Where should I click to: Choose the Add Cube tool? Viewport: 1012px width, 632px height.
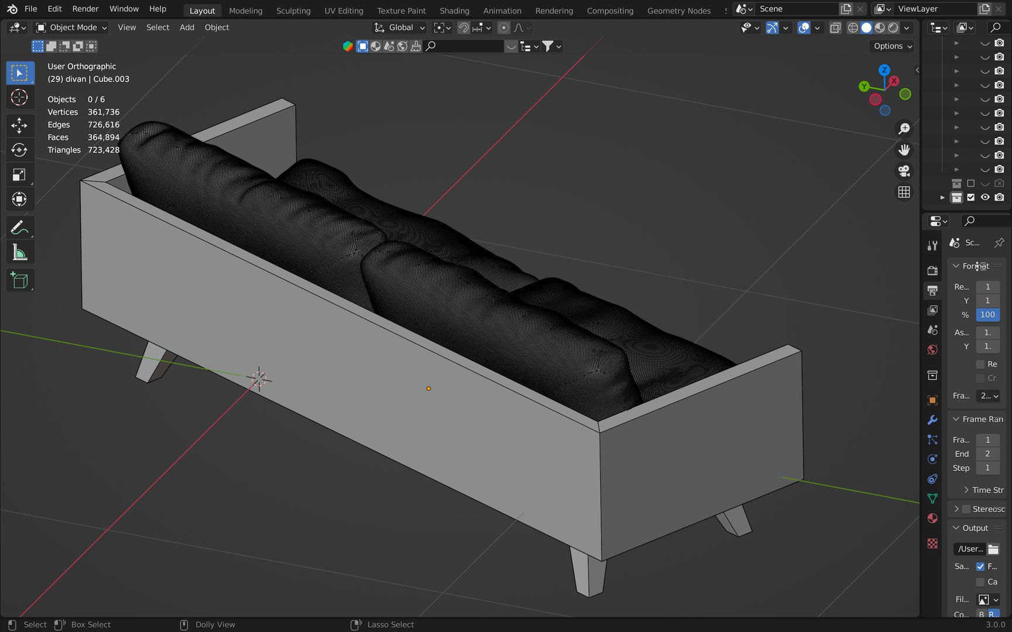click(x=19, y=281)
